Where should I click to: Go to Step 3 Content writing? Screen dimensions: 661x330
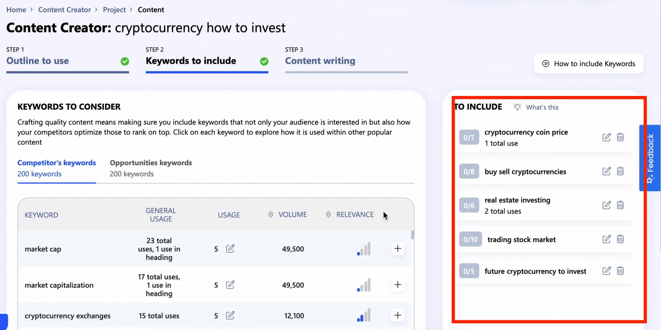pyautogui.click(x=320, y=61)
